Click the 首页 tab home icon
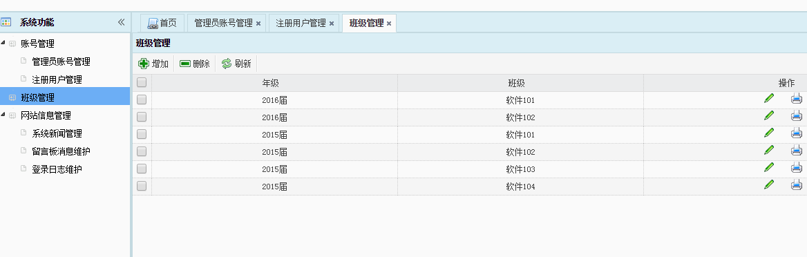Screen dimensions: 807x257 coord(152,23)
